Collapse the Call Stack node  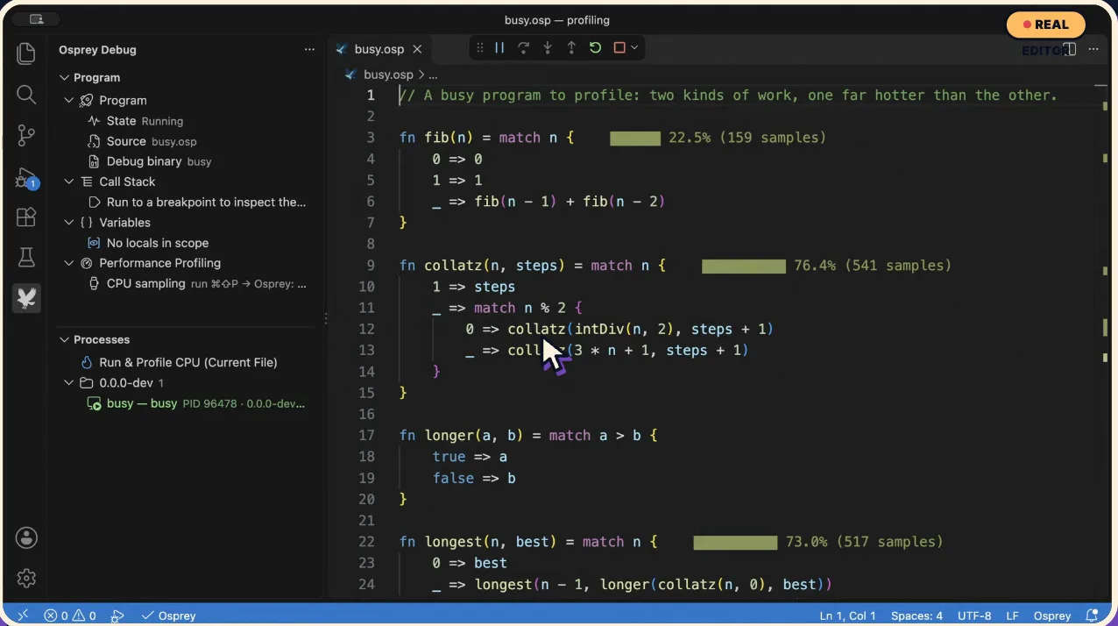pos(69,181)
